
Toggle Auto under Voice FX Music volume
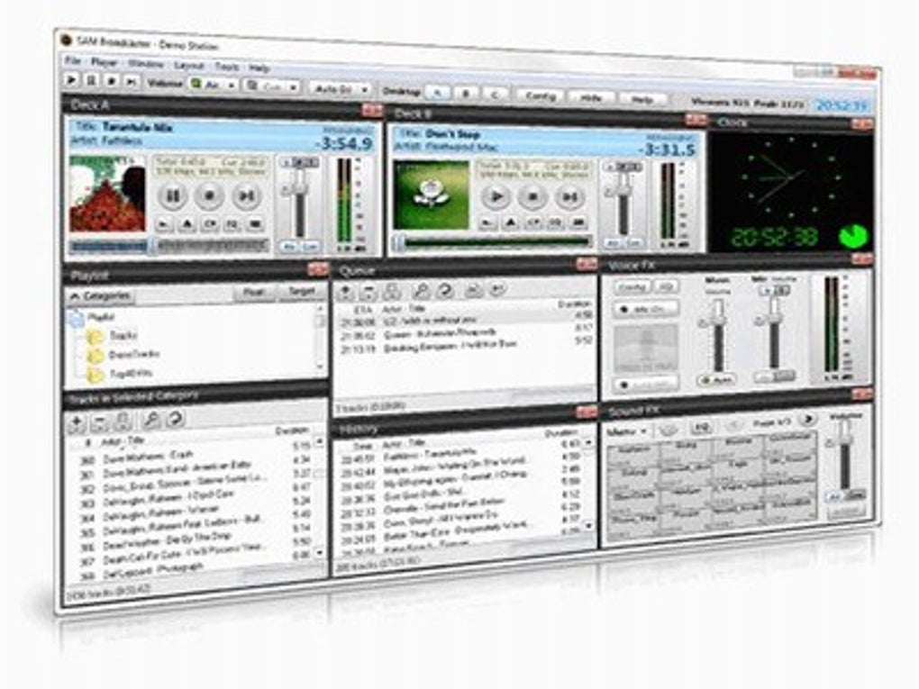[717, 380]
